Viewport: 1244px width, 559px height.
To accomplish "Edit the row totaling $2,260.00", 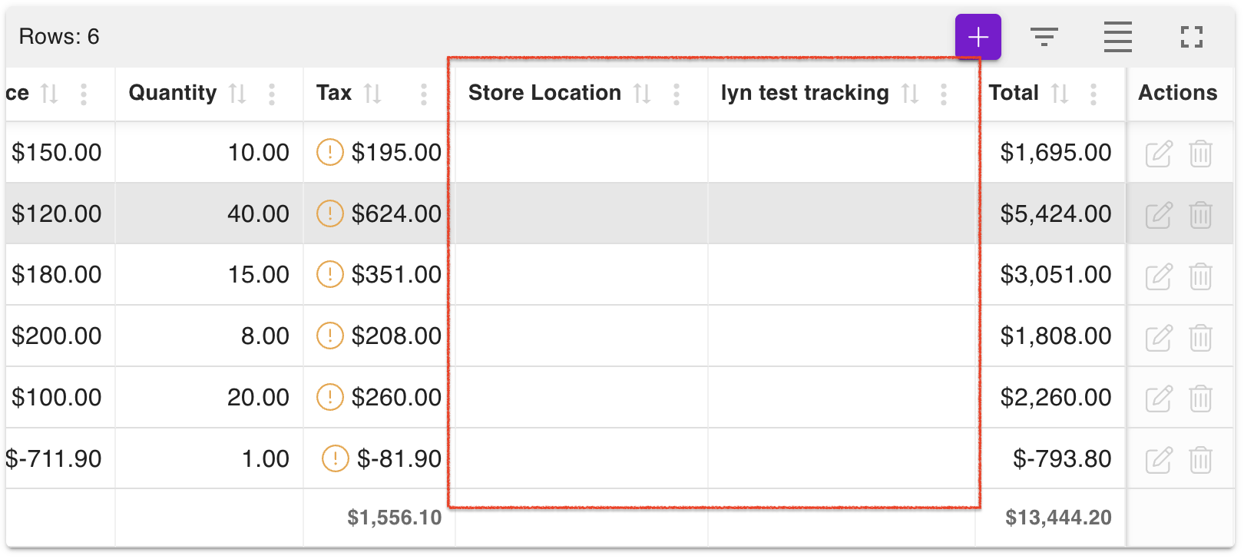I will coord(1159,399).
